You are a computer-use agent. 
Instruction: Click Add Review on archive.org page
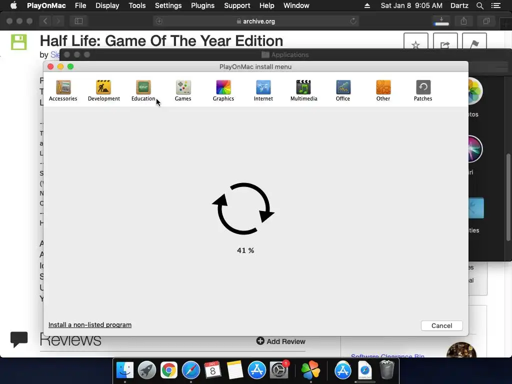(281, 341)
